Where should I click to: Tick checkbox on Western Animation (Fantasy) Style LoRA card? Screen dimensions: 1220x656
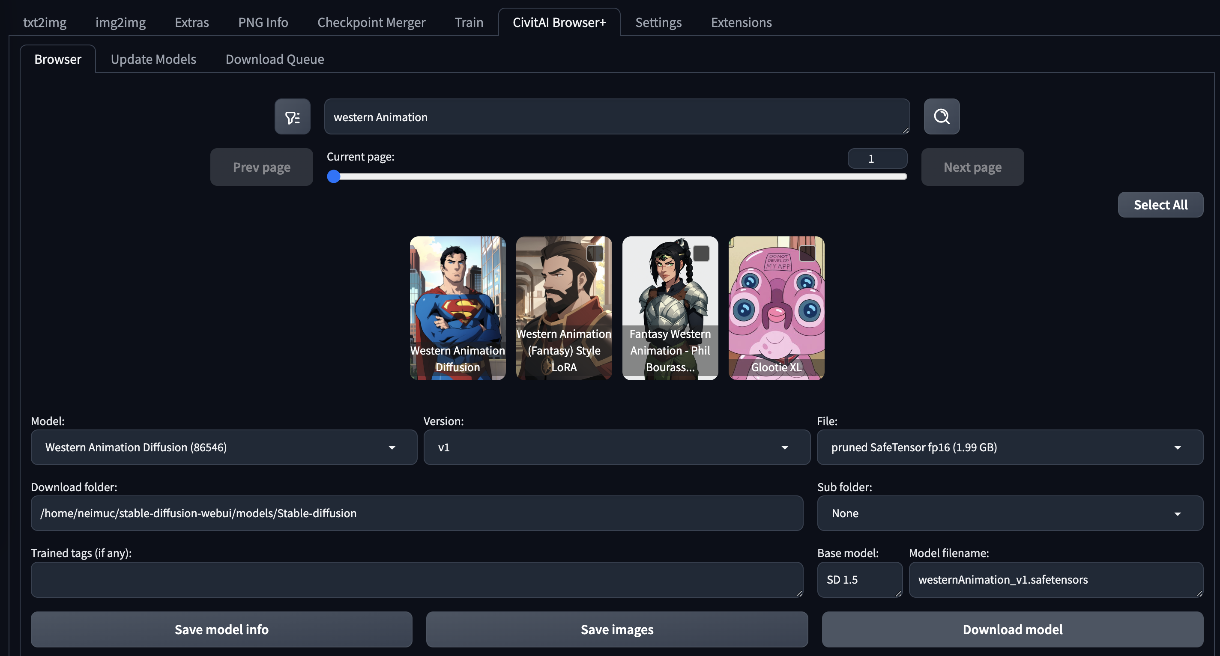point(595,253)
